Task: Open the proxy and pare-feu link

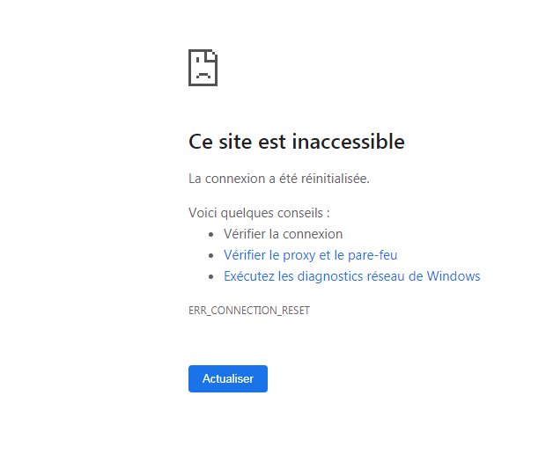Action: (310, 255)
